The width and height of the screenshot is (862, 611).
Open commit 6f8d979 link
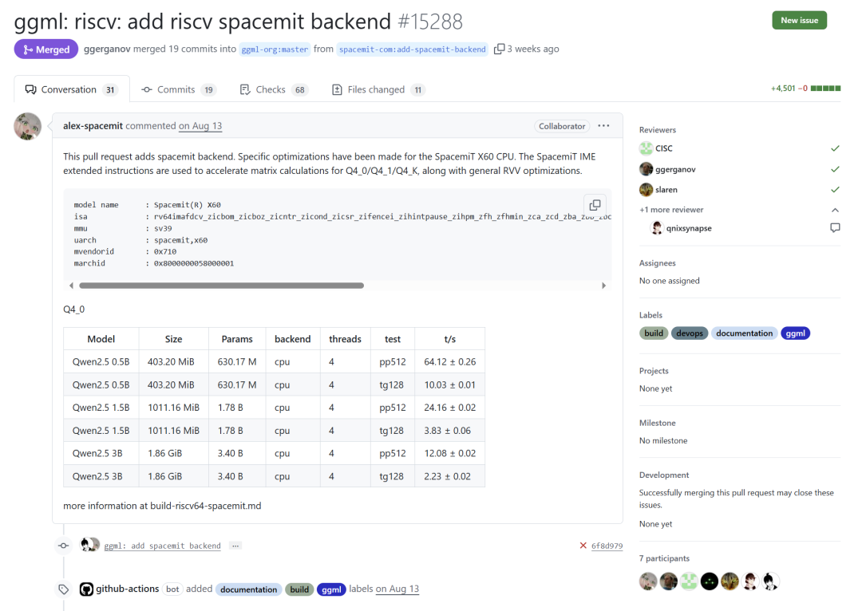(x=607, y=546)
